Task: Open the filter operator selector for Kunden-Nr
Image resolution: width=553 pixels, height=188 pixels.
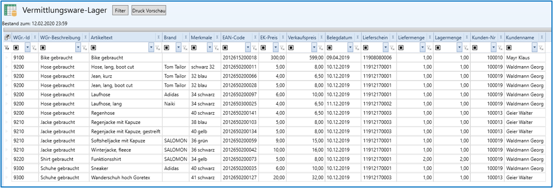Action: [475, 48]
